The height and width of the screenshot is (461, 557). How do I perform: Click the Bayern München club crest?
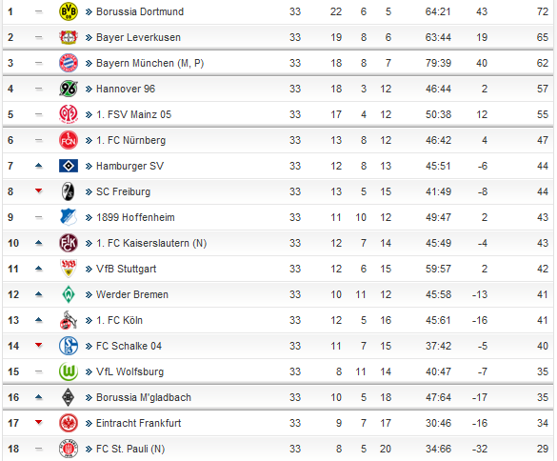(x=69, y=63)
